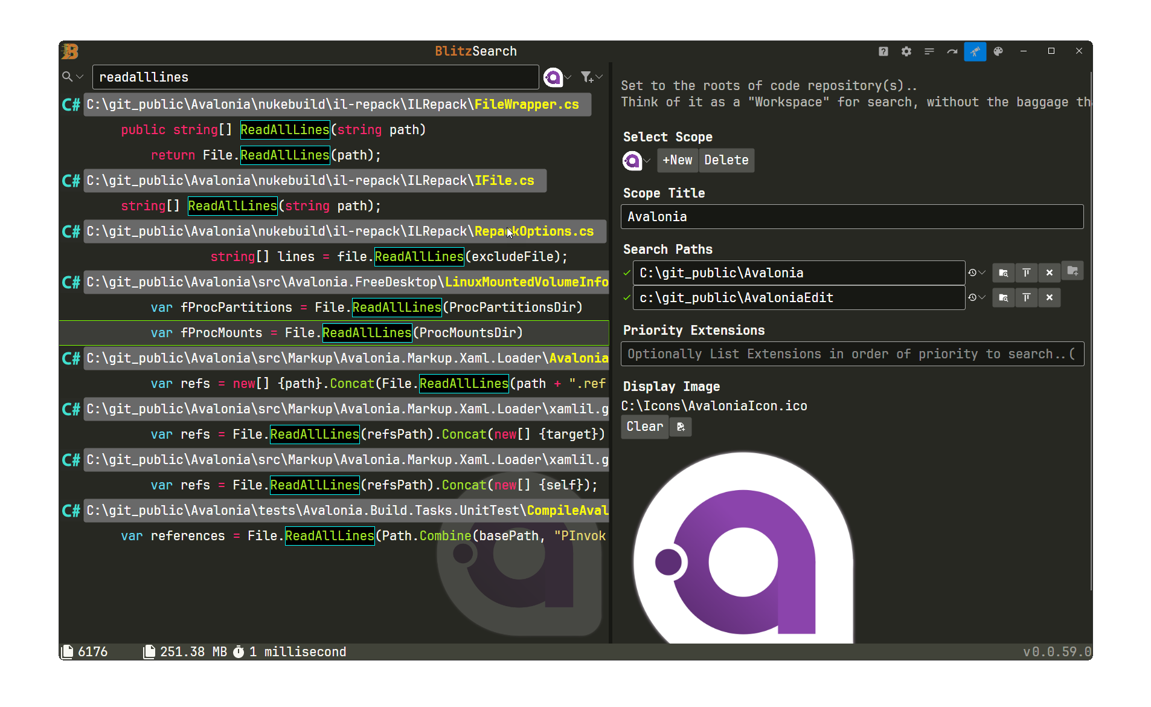The height and width of the screenshot is (707, 1151).
Task: Click the '1 millisecond' search time text
Action: (298, 652)
